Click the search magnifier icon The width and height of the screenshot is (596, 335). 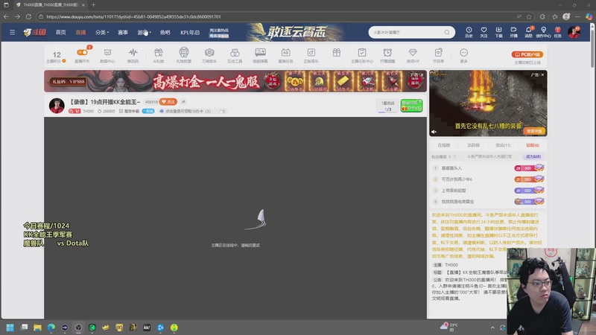447,32
